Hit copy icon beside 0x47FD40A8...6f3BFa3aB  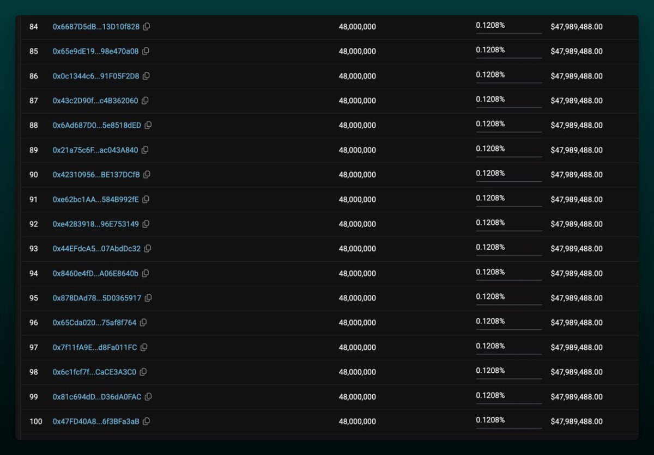tap(146, 421)
